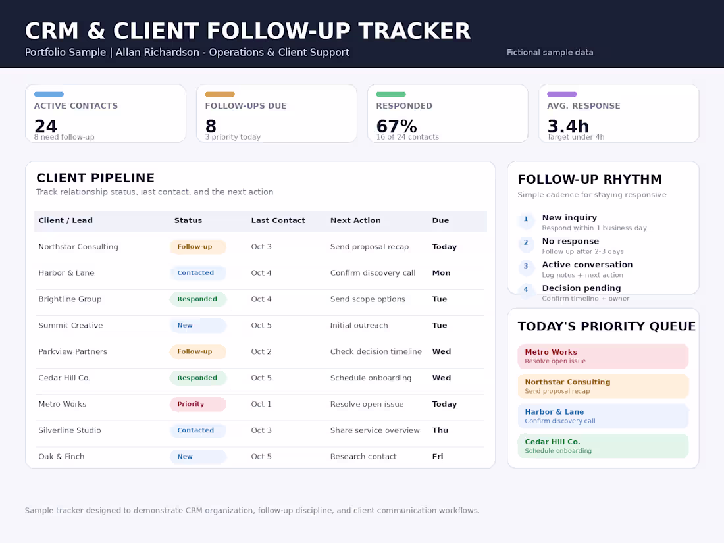
Task: Click the Due column header
Action: [x=440, y=220]
